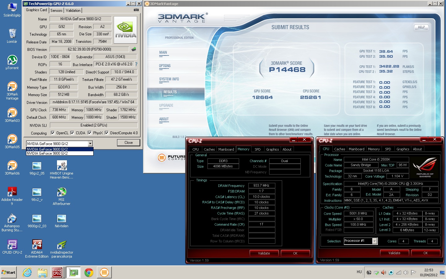Select the 98gx2_05 image file

point(37,168)
